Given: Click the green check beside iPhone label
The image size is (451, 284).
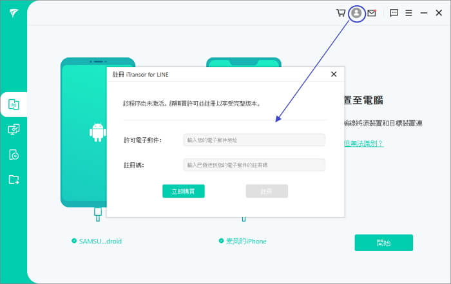Looking at the screenshot, I should (x=221, y=241).
